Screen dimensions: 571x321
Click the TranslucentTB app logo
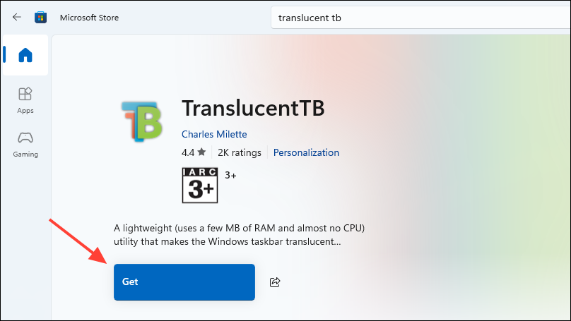[x=141, y=121]
